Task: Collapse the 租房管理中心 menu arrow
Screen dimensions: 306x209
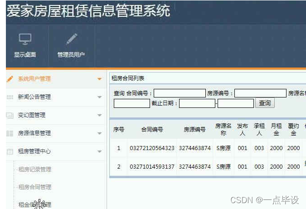Action: (x=100, y=151)
